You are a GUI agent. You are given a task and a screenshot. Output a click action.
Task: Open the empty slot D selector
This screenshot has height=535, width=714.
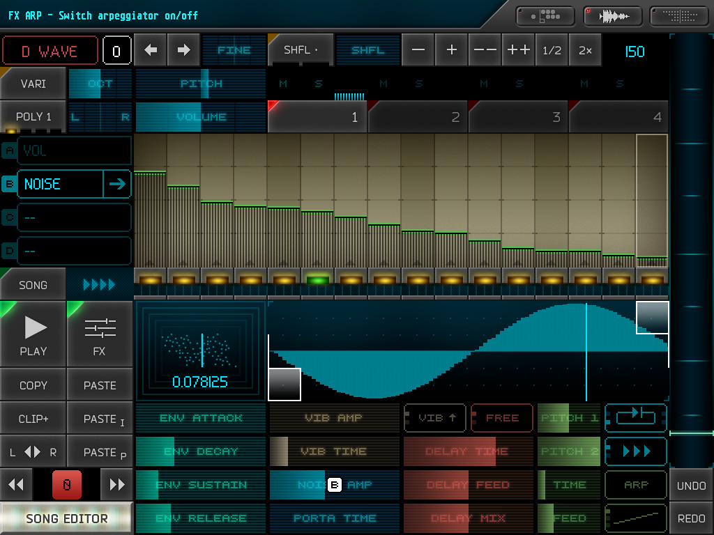(x=75, y=251)
